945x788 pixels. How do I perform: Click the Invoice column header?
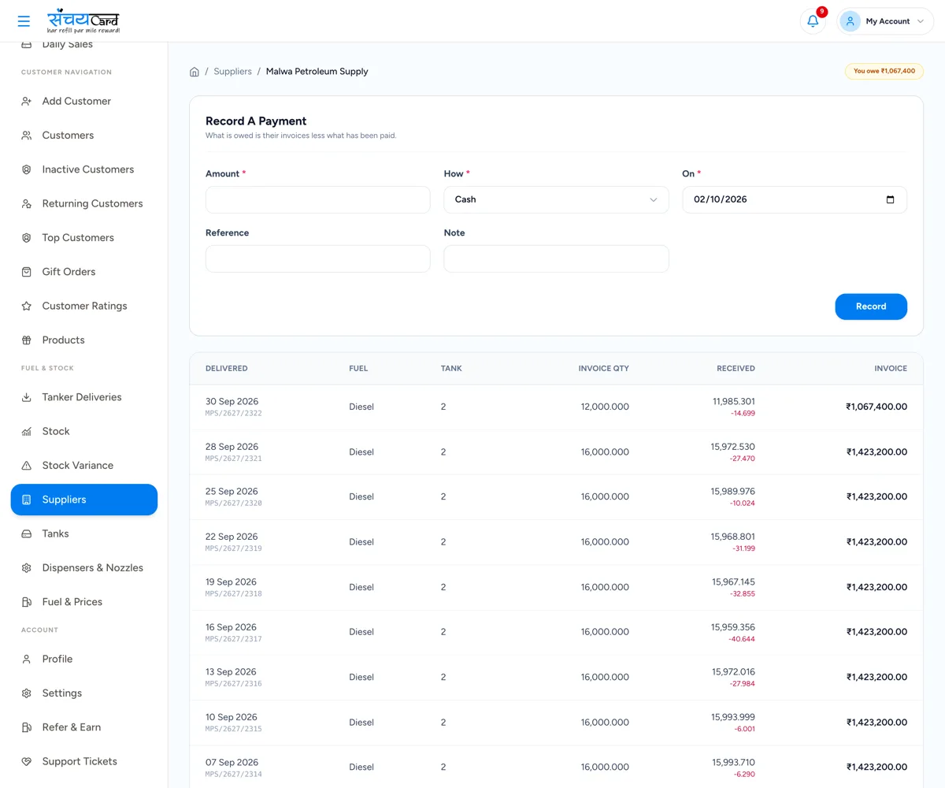(891, 369)
